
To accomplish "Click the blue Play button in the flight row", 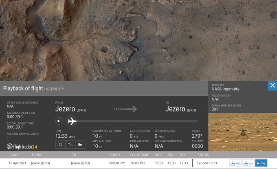I will click(261, 163).
